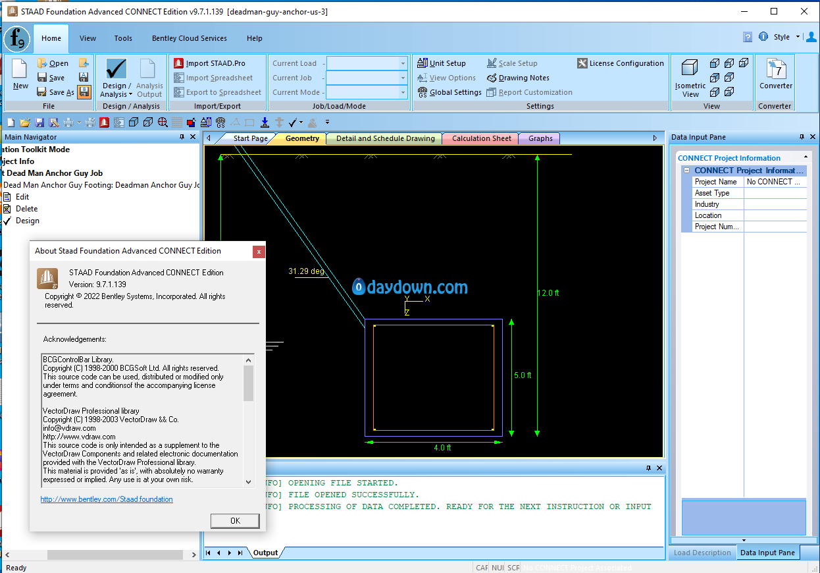Click Open in the File ribbon group

click(53, 63)
